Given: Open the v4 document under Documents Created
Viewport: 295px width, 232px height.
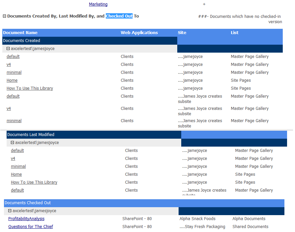Looking at the screenshot, I should click(9, 64).
